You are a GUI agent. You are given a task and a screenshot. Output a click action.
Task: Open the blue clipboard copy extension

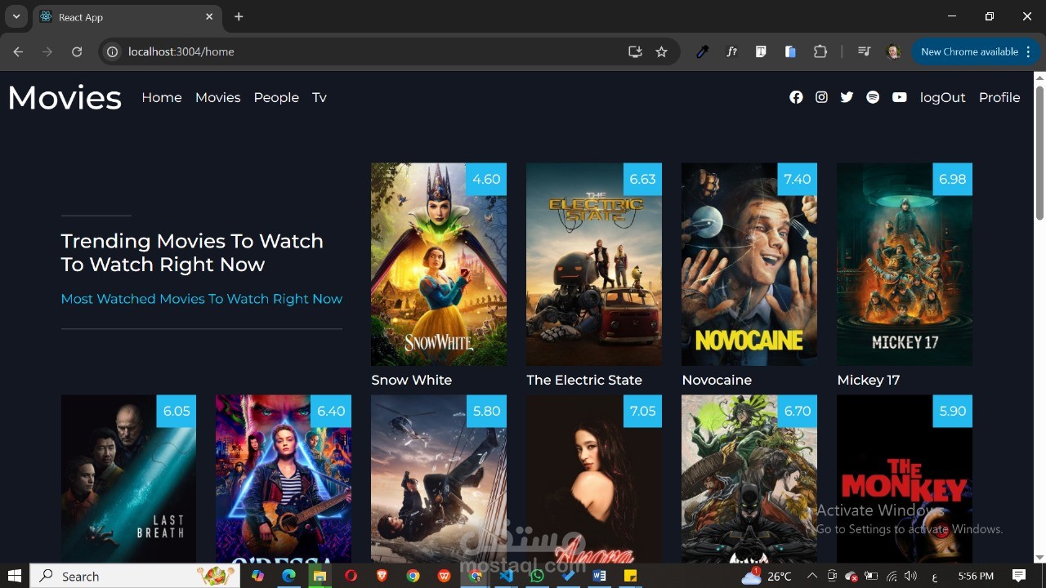[790, 51]
